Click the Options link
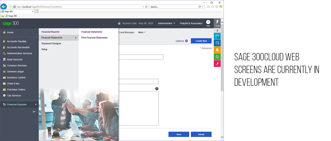 point(180,41)
